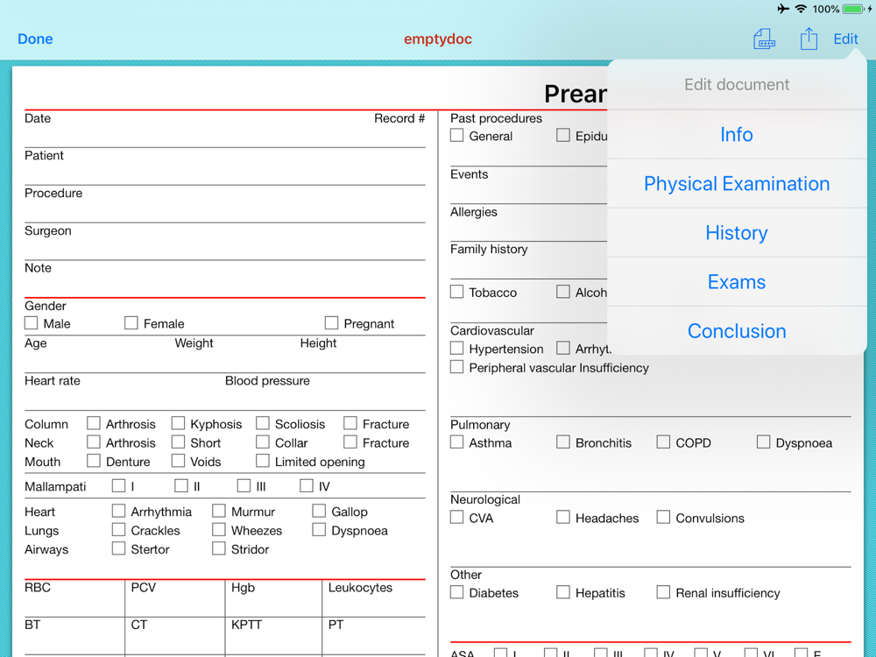Check the Pulmonary Dyspnoea box

point(763,442)
